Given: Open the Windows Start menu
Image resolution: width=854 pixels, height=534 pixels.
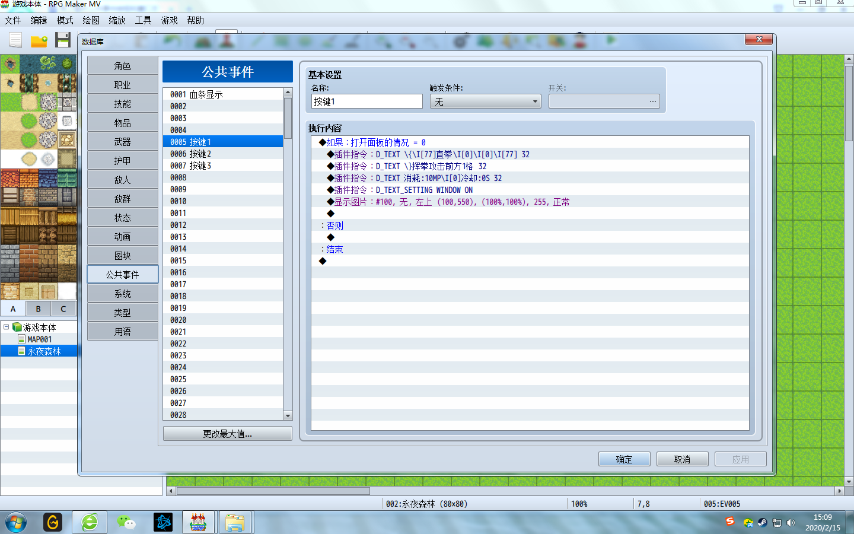Looking at the screenshot, I should coord(16,522).
